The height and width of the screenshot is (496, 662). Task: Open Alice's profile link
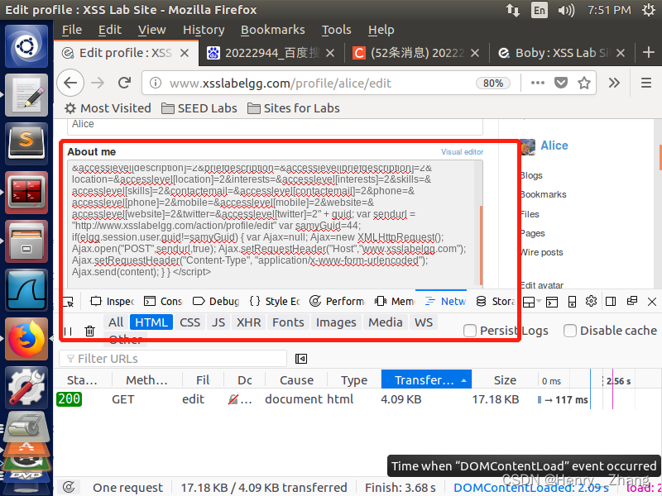(554, 145)
